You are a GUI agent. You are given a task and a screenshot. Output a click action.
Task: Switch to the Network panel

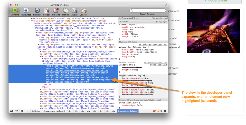point(37,12)
